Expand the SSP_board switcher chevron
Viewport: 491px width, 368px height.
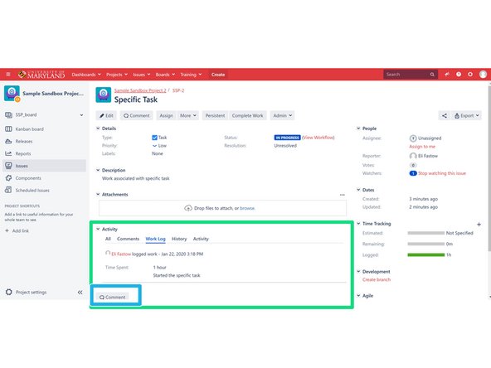pyautogui.click(x=81, y=115)
